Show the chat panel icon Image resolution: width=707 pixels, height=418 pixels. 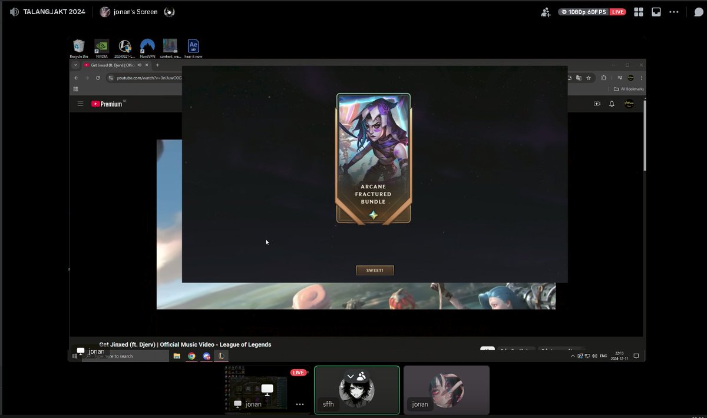698,12
